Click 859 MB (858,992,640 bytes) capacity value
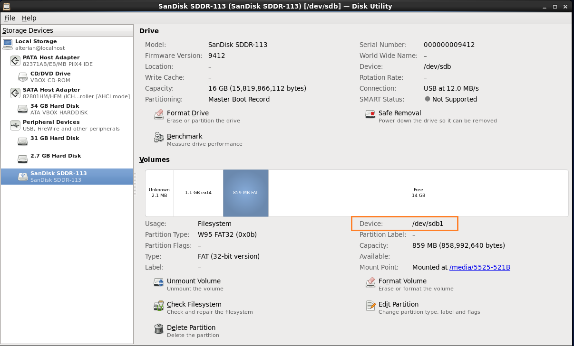Viewport: 574px width, 346px height. [x=458, y=245]
